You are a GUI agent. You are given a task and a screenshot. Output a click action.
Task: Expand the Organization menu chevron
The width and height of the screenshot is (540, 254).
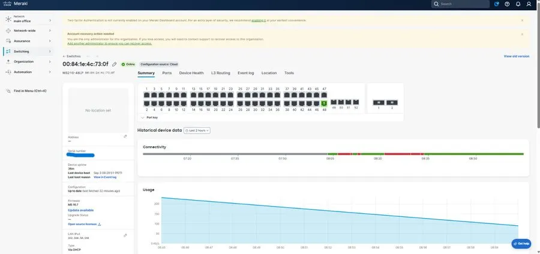tap(50, 62)
